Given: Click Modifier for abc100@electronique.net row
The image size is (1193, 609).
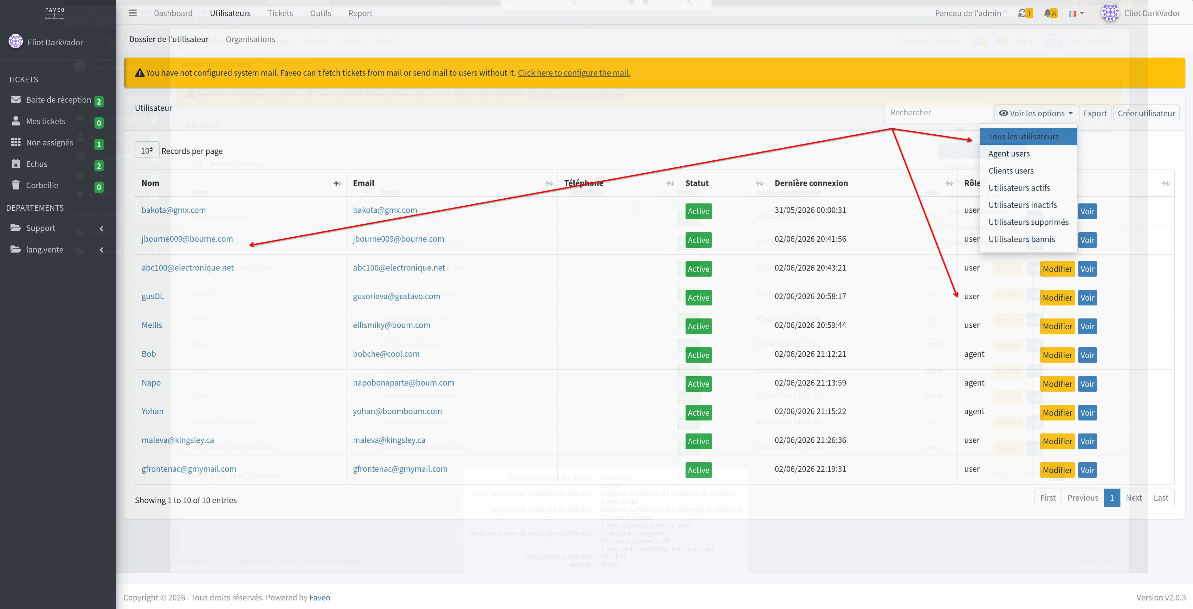Looking at the screenshot, I should (x=1057, y=269).
